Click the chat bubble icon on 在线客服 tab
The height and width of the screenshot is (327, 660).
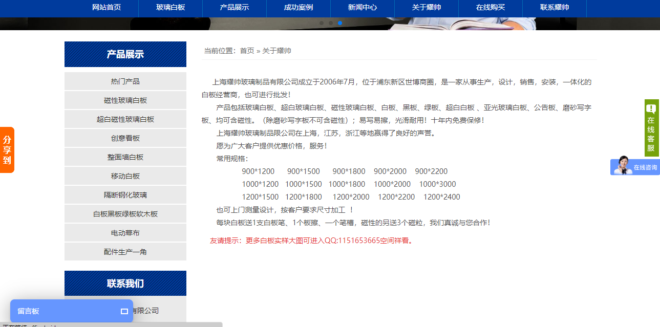651,108
